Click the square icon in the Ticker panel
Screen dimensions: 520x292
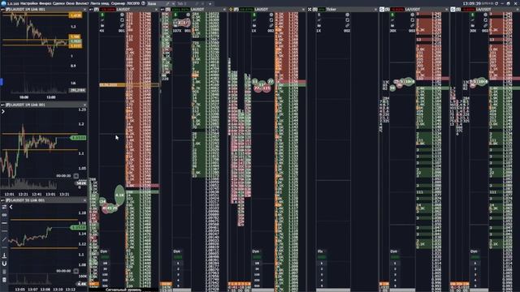[x=347, y=20]
